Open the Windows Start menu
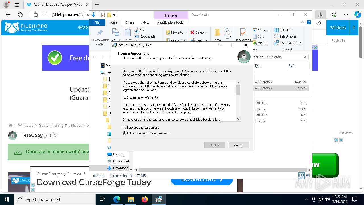Viewport: 364px width, 205px height. 7,199
